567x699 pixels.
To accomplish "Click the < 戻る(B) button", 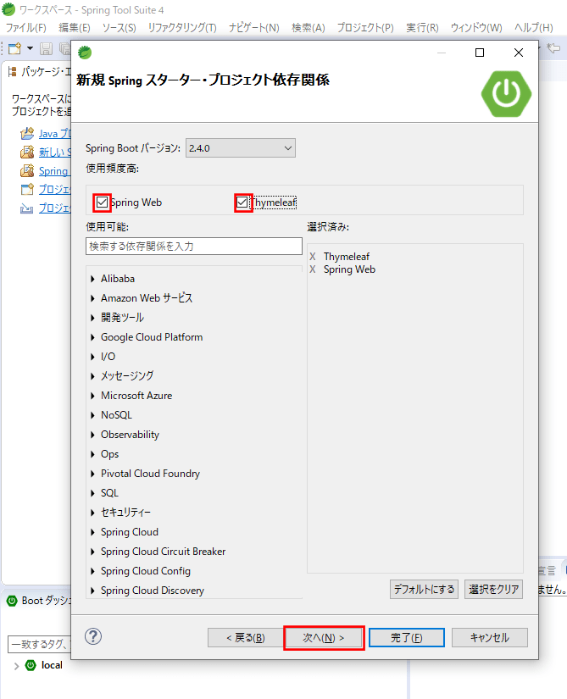I will pyautogui.click(x=246, y=638).
